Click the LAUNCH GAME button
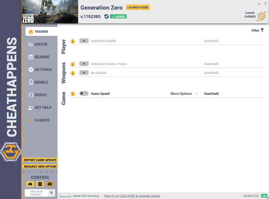The width and height of the screenshot is (269, 199). click(x=138, y=7)
